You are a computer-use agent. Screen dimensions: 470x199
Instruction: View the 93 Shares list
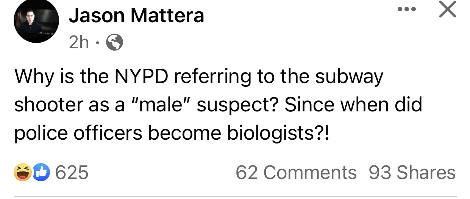tap(412, 173)
